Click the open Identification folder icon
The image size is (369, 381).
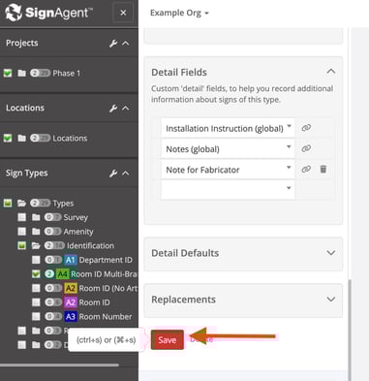pyautogui.click(x=36, y=245)
